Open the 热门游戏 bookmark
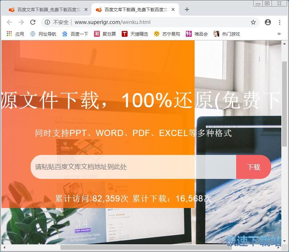This screenshot has height=252, width=289. coord(227,34)
